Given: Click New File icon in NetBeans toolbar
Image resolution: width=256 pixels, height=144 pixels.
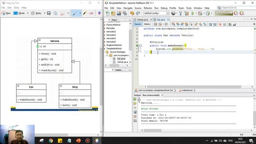Looking at the screenshot, I should (108, 13).
